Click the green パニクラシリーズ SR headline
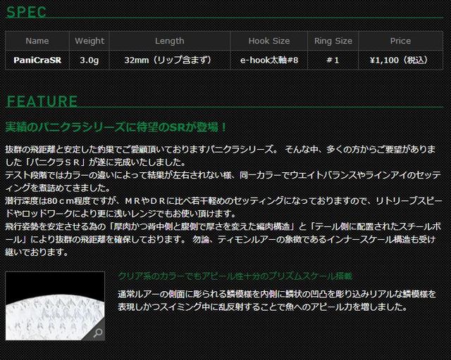Viewport: 451px width, 360px height. click(116, 127)
